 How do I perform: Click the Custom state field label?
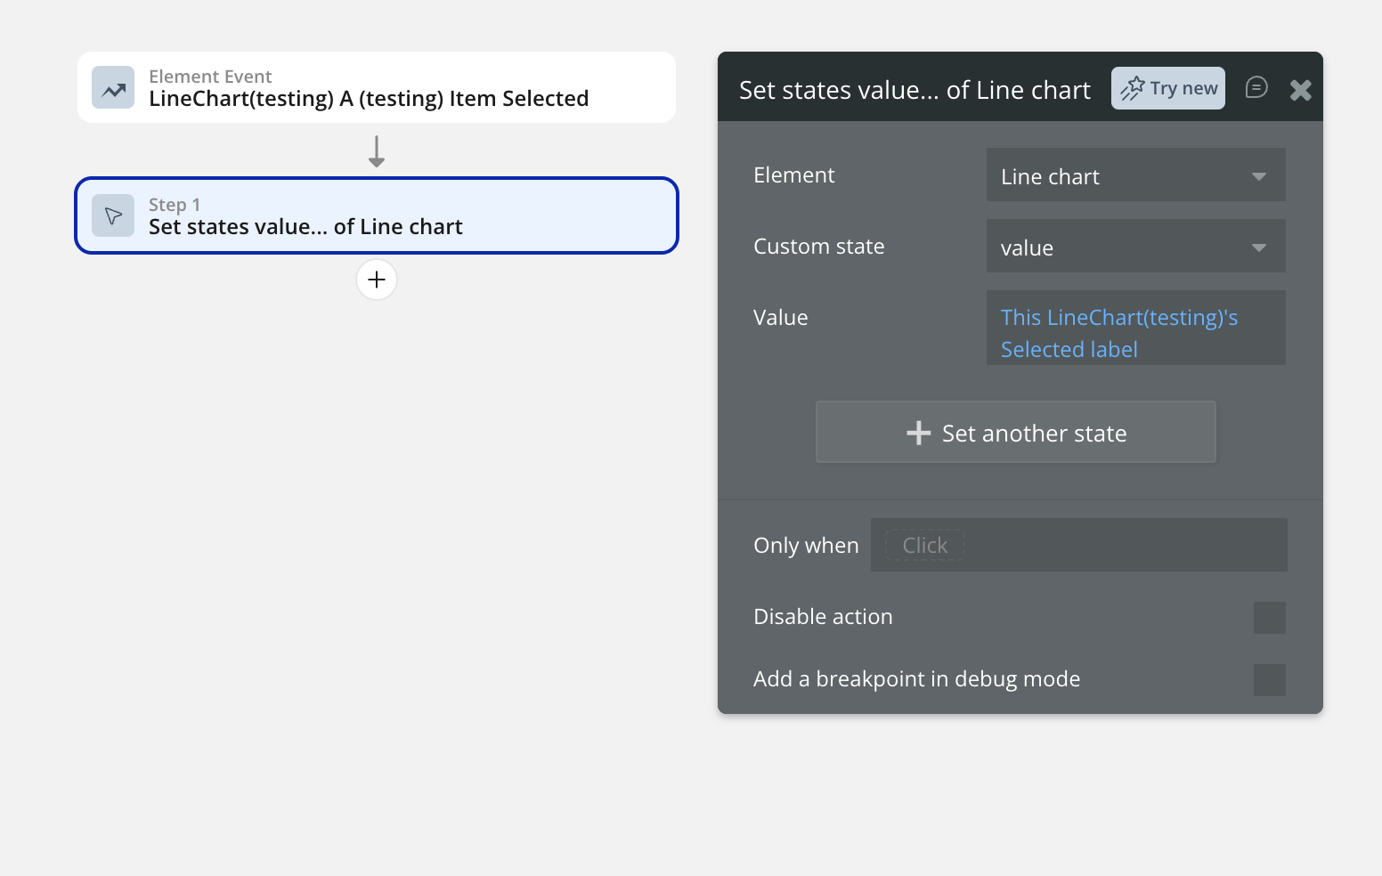(819, 247)
